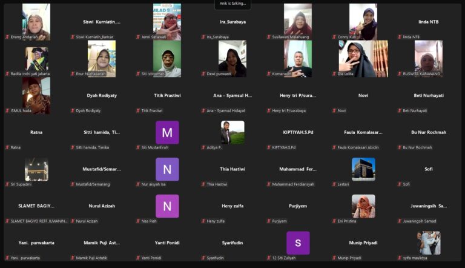Image resolution: width=465 pixels, height=268 pixels.
Task: Click muted mic icon beside linda NTB label
Action: pyautogui.click(x=400, y=37)
